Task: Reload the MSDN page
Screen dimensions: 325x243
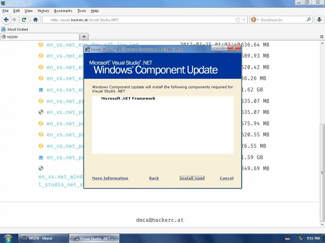Action: 24,20
